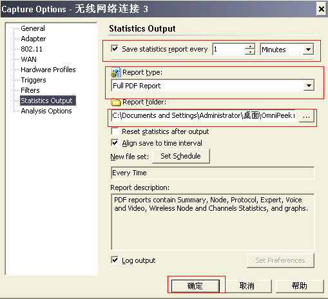Viewport: 328px width, 299px height.
Task: Open the Adapter options page
Action: click(34, 39)
